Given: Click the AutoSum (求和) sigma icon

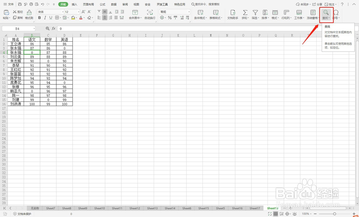Looking at the screenshot, I should tap(245, 13).
